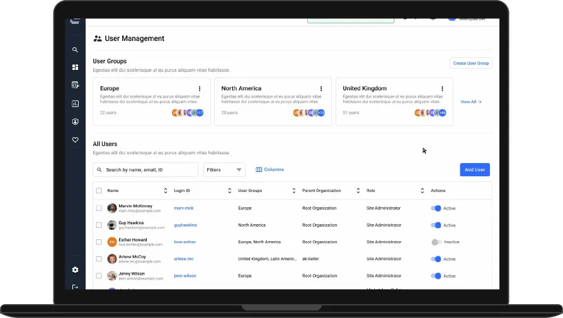Select Jenny Wilson row checkbox
Viewport: 563px width, 318px height.
pyautogui.click(x=99, y=276)
